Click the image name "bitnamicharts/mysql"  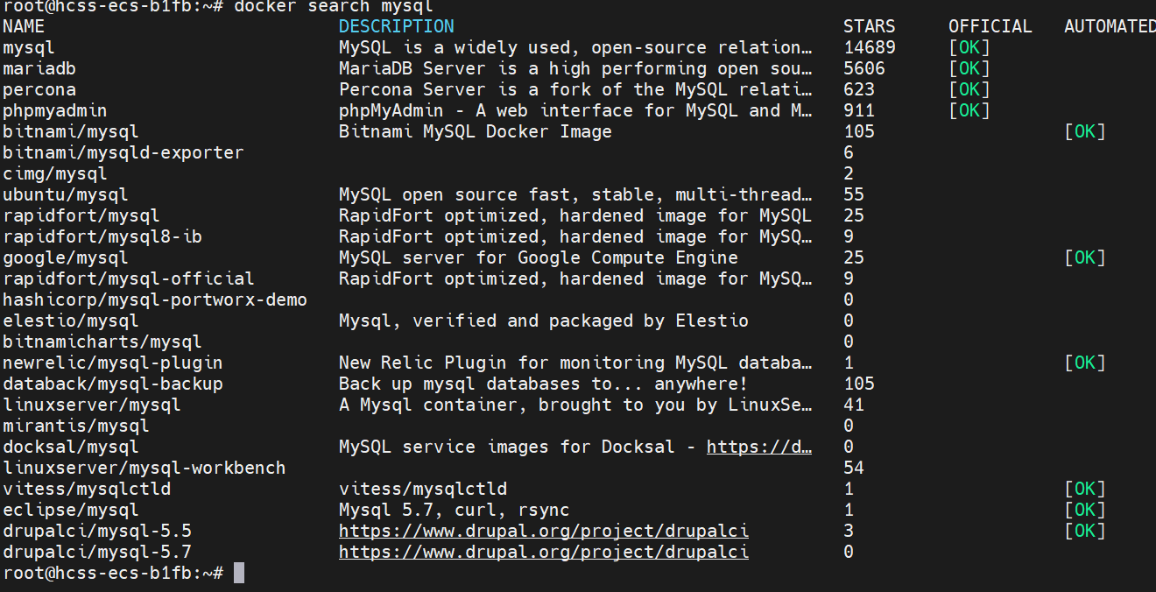(x=102, y=342)
